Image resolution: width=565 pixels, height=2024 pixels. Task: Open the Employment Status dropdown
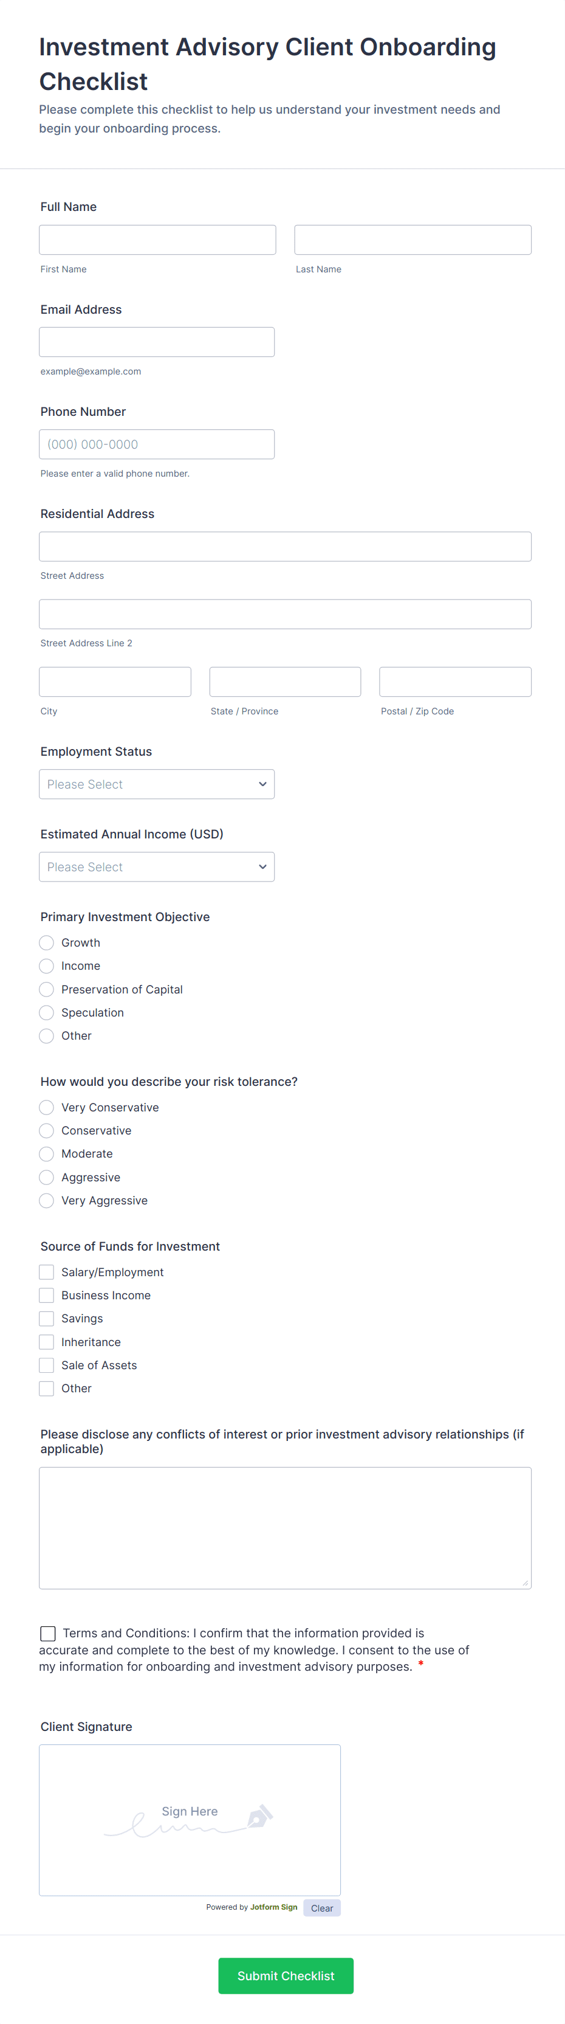[157, 784]
